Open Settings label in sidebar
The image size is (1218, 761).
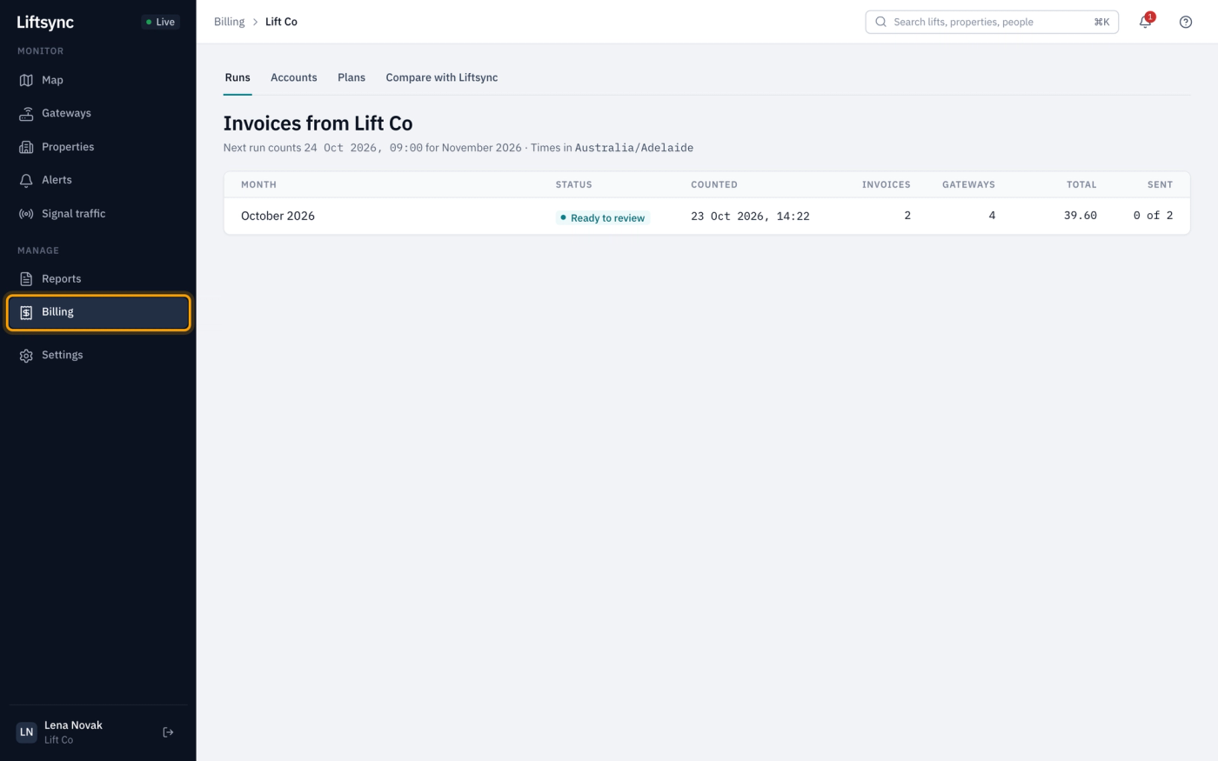(x=63, y=356)
